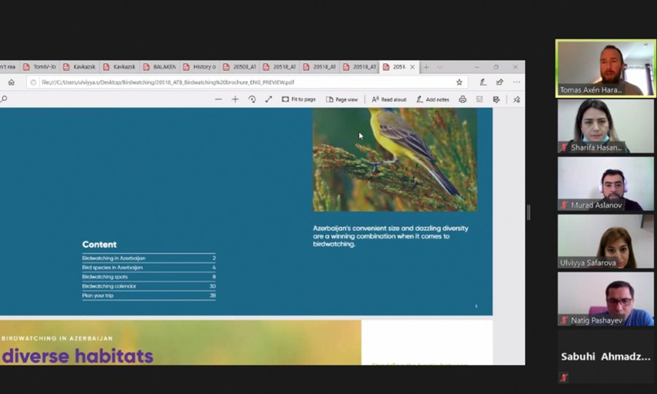Zoom in with the plus icon
This screenshot has width=657, height=394.
click(235, 99)
